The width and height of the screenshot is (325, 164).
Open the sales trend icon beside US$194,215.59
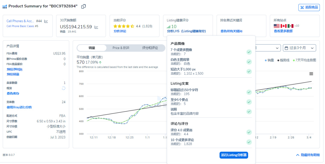pyautogui.click(x=96, y=27)
